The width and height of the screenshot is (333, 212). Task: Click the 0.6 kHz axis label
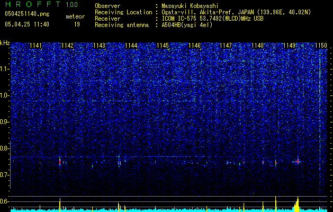[x=5, y=201]
